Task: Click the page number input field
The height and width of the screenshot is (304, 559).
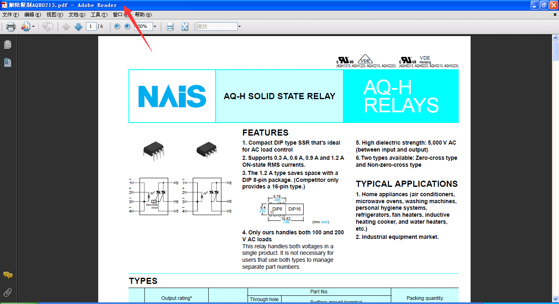Action: [91, 27]
